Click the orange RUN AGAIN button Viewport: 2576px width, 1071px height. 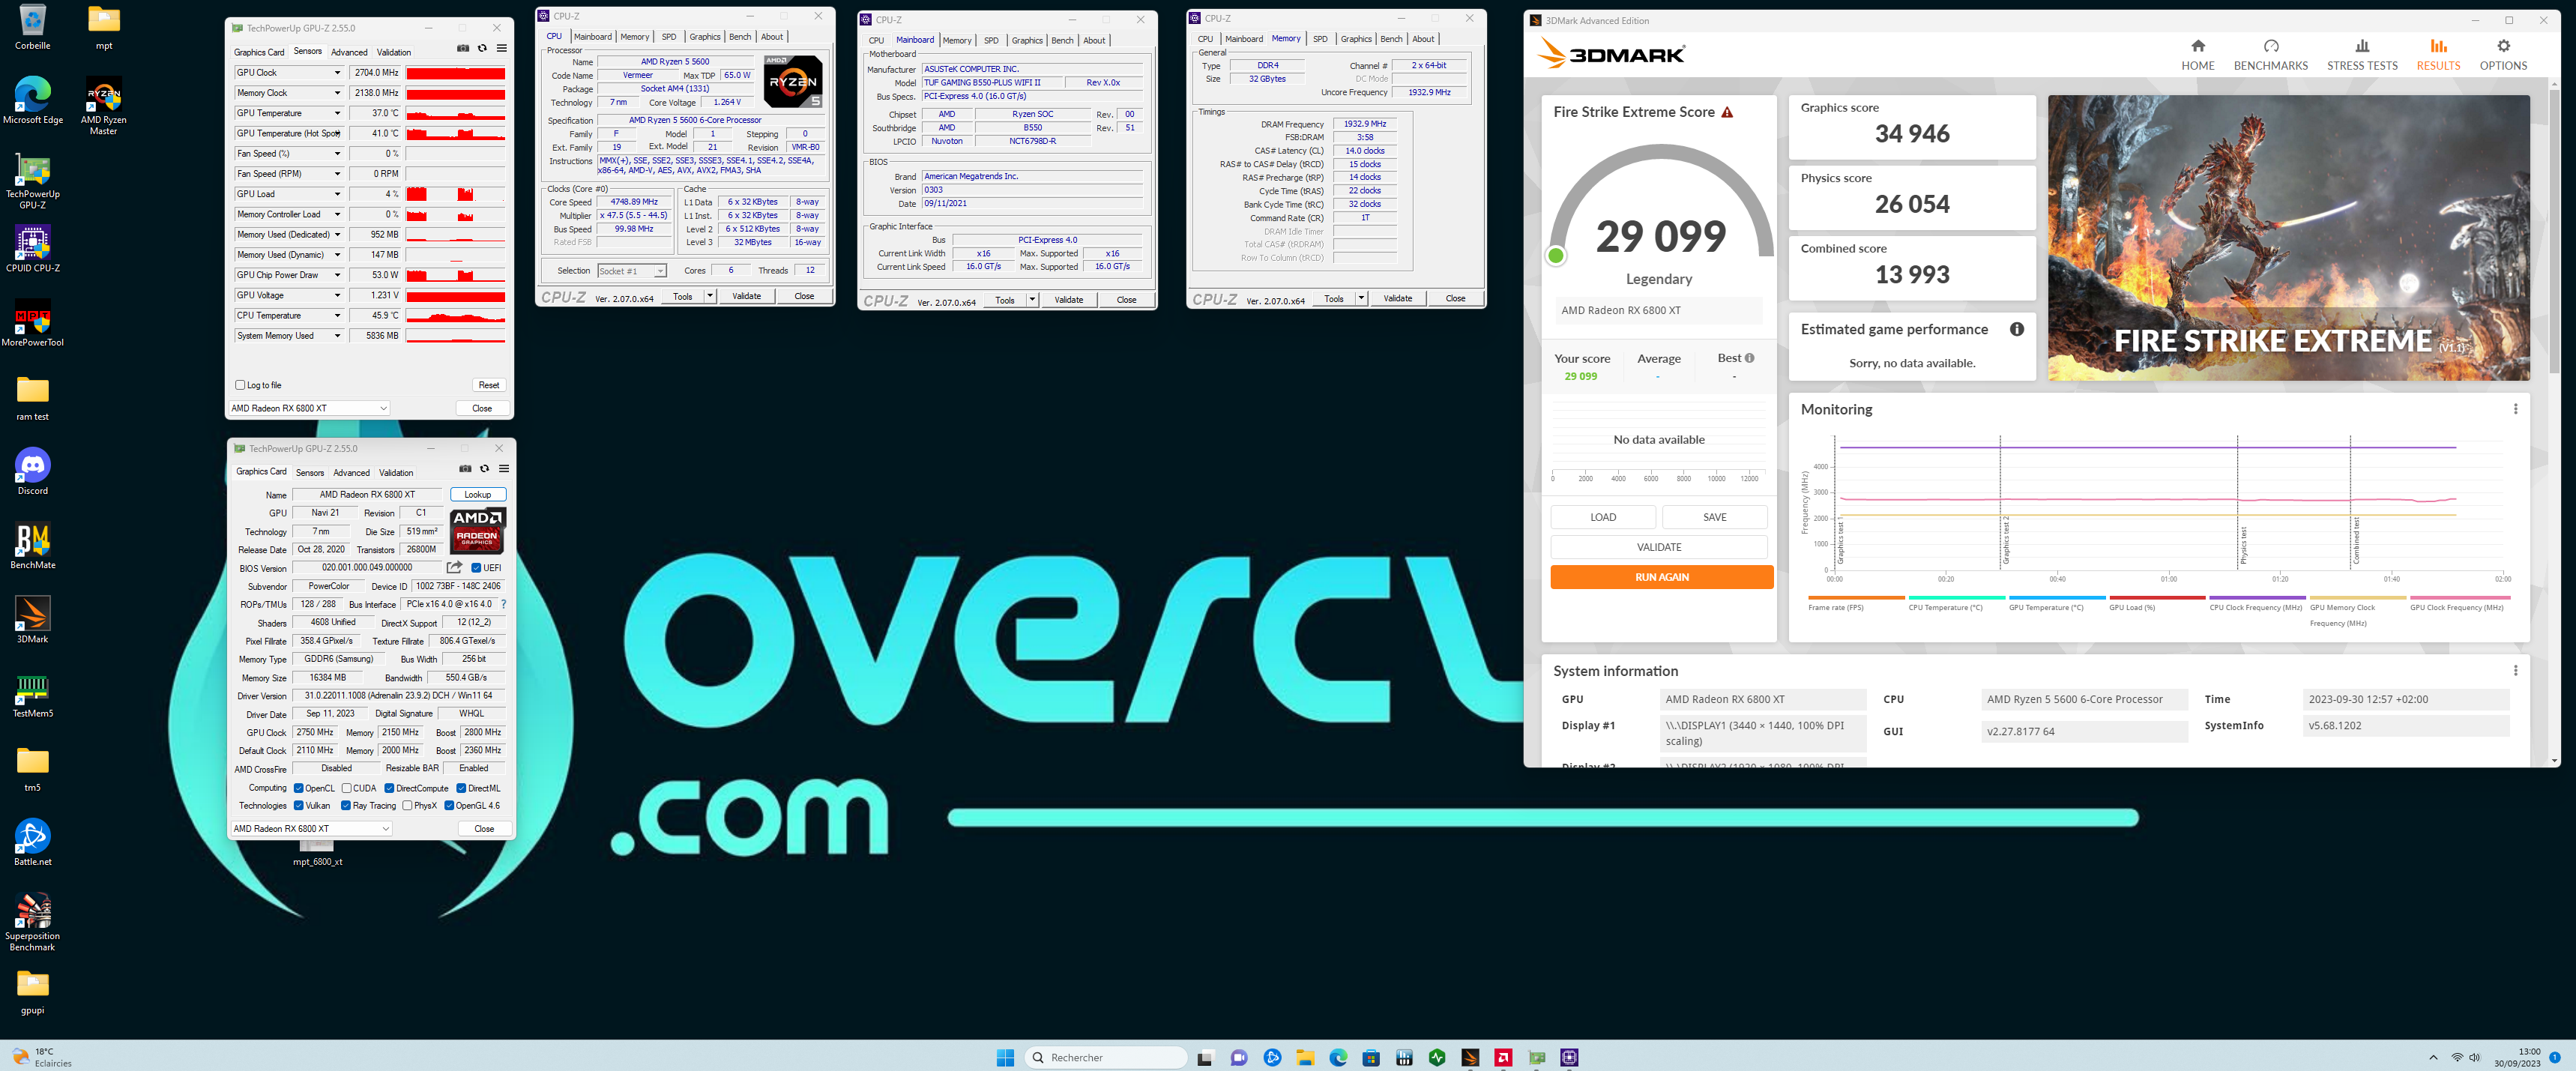pos(1661,577)
